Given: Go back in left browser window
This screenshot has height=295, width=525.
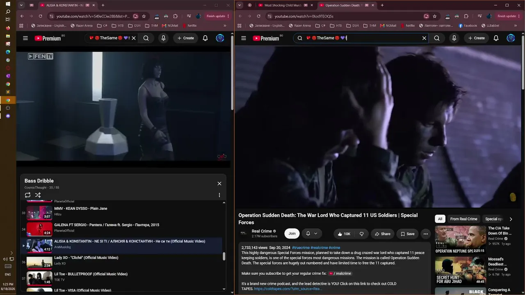Looking at the screenshot, I should [22, 16].
